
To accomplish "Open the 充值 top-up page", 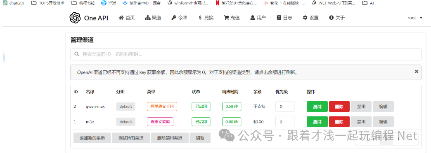I will pos(232,18).
